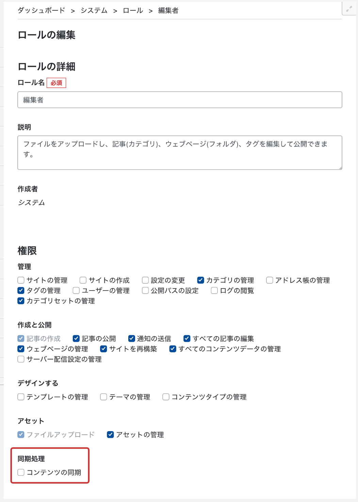Enable 設定の変更 permission checkbox

click(x=145, y=280)
